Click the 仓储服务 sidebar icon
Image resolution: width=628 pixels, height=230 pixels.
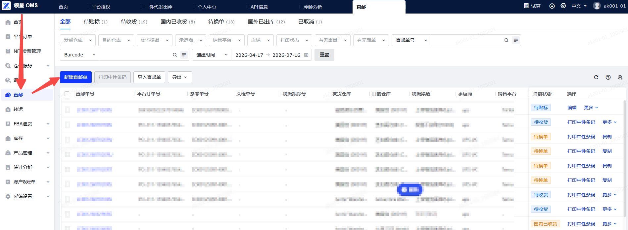(x=8, y=66)
